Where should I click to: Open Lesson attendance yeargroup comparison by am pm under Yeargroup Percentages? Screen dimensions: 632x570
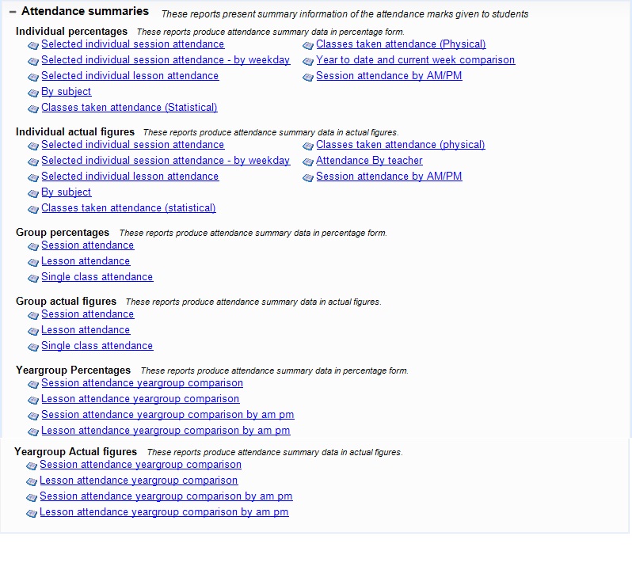click(x=166, y=431)
